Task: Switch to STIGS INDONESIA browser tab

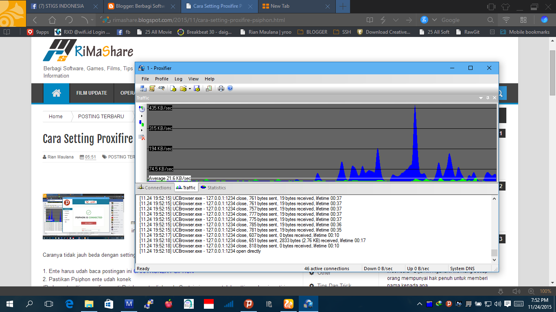Action: (x=65, y=6)
